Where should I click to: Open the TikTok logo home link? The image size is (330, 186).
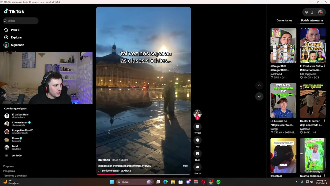click(14, 11)
